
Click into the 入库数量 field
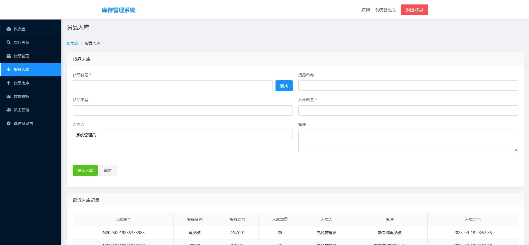[408, 111]
